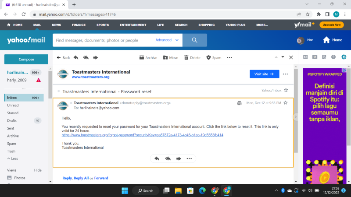Open the settings gear icon
The height and width of the screenshot is (197, 351).
[x=344, y=57]
